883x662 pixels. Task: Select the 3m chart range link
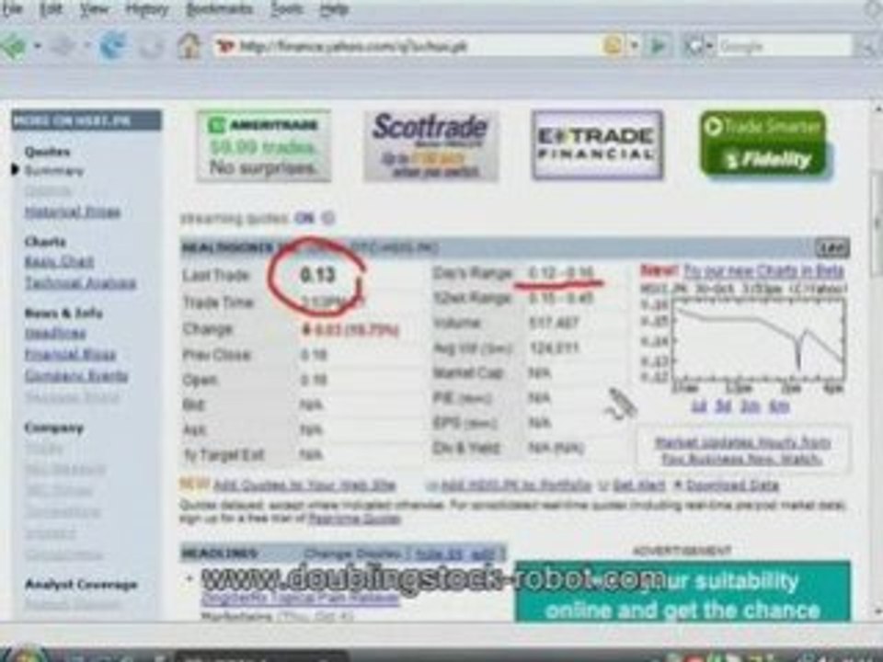(x=751, y=405)
